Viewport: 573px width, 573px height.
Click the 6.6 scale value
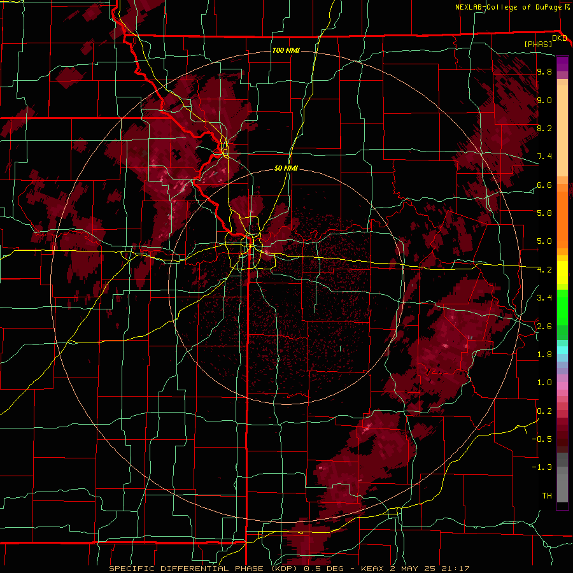(x=544, y=185)
